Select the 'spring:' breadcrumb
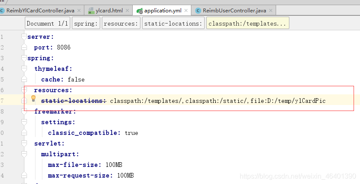Image resolution: width=360 pixels, height=184 pixels. 86,23
